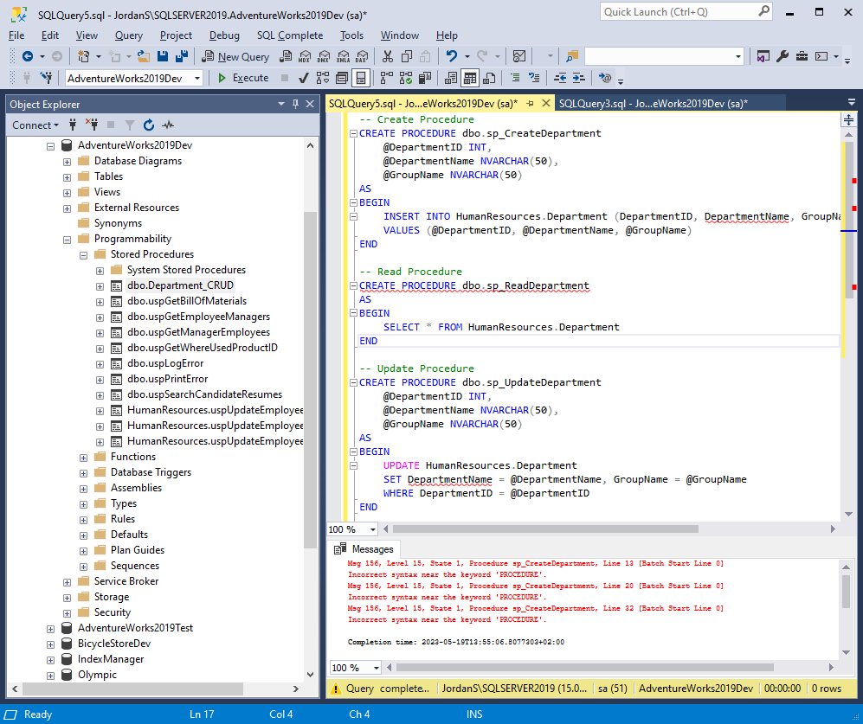Toggle IntelliSense Enabled button
The image size is (863, 724).
361,78
